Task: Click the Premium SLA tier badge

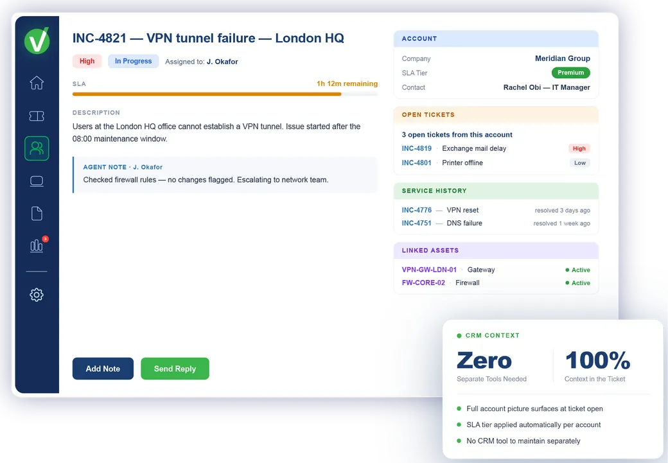Action: click(570, 73)
